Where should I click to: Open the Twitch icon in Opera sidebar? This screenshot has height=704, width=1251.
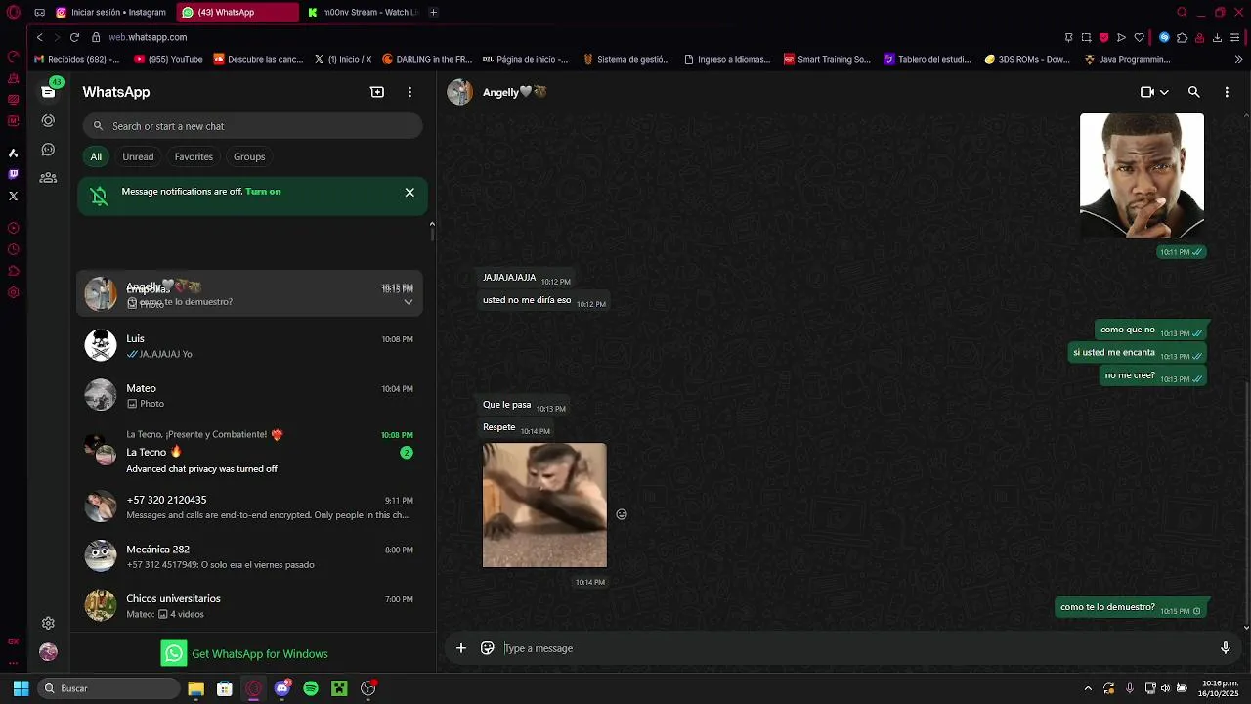[13, 174]
